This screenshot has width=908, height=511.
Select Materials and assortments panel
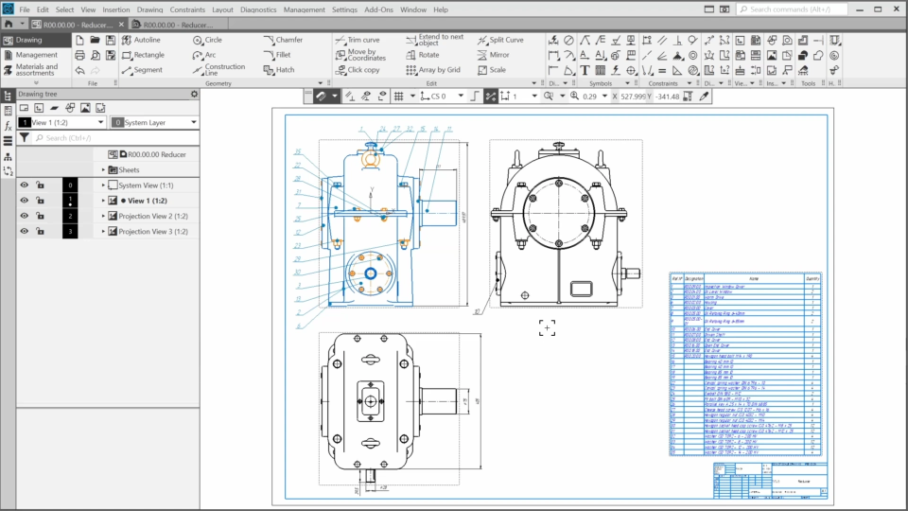click(x=35, y=70)
